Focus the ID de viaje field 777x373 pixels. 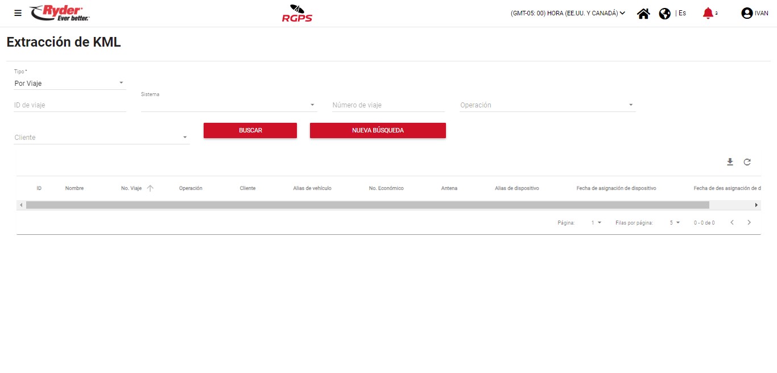69,105
